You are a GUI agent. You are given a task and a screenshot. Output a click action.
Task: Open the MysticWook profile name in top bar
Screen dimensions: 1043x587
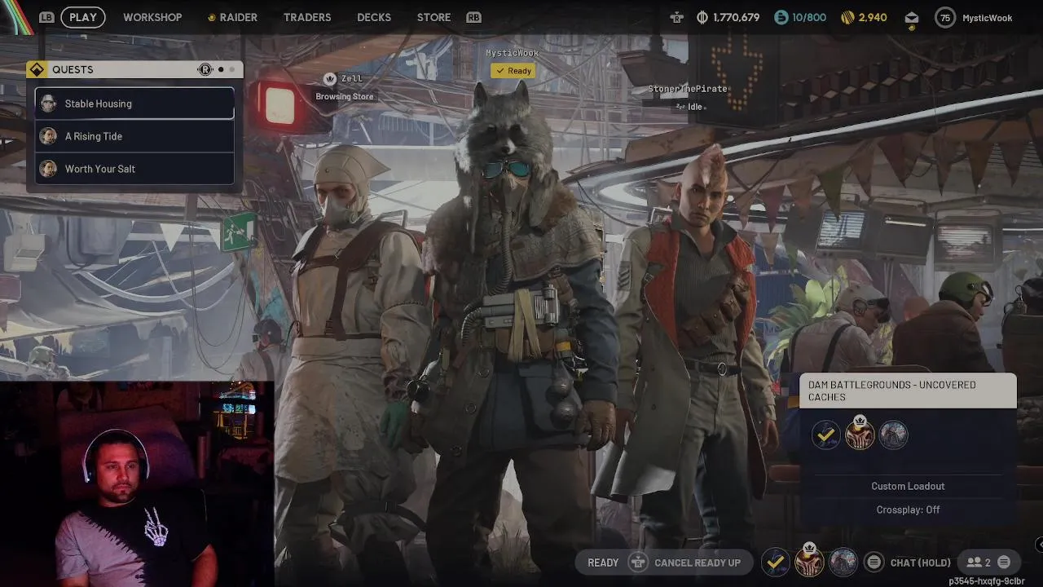coord(988,18)
